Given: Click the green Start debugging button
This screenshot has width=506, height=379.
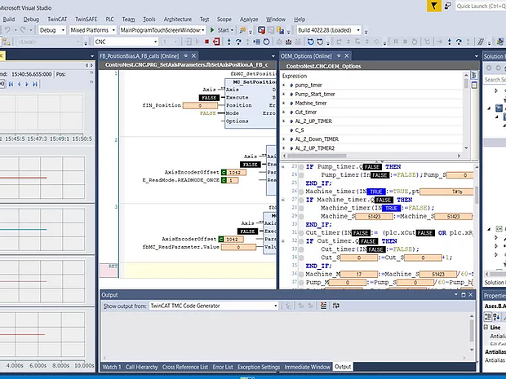Looking at the screenshot, I should 212,30.
